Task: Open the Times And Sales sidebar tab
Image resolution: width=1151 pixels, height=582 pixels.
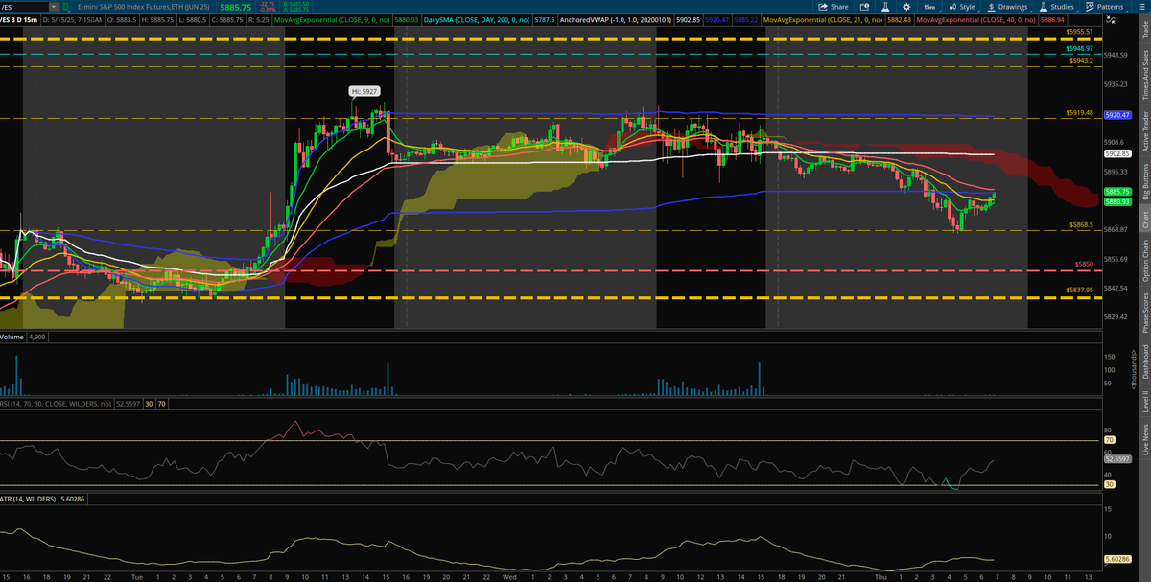Action: tap(1143, 75)
